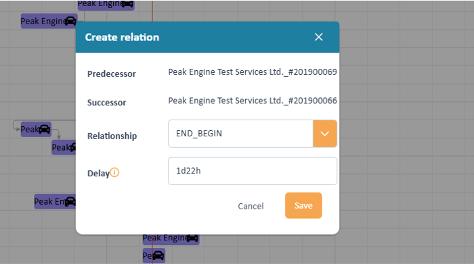The width and height of the screenshot is (474, 264).
Task: Select the small Peak task with arrow loop
Action: pyautogui.click(x=36, y=129)
